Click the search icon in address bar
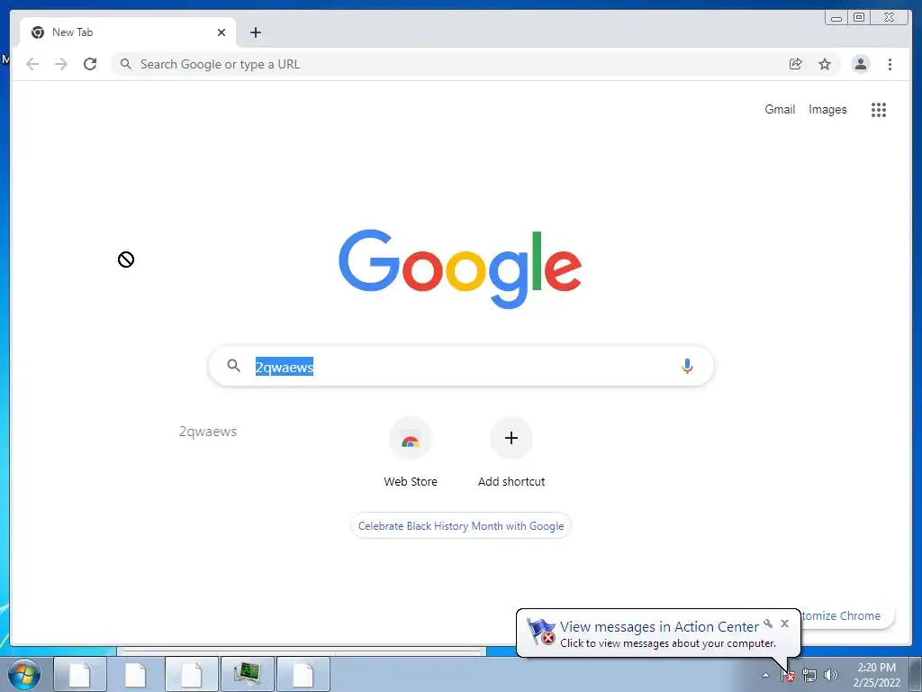This screenshot has height=692, width=922. point(125,64)
